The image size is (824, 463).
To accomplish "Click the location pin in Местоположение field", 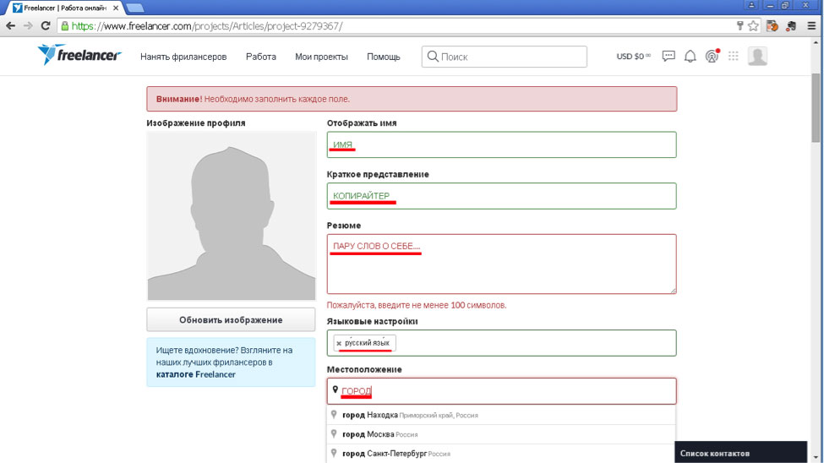I will tap(335, 390).
